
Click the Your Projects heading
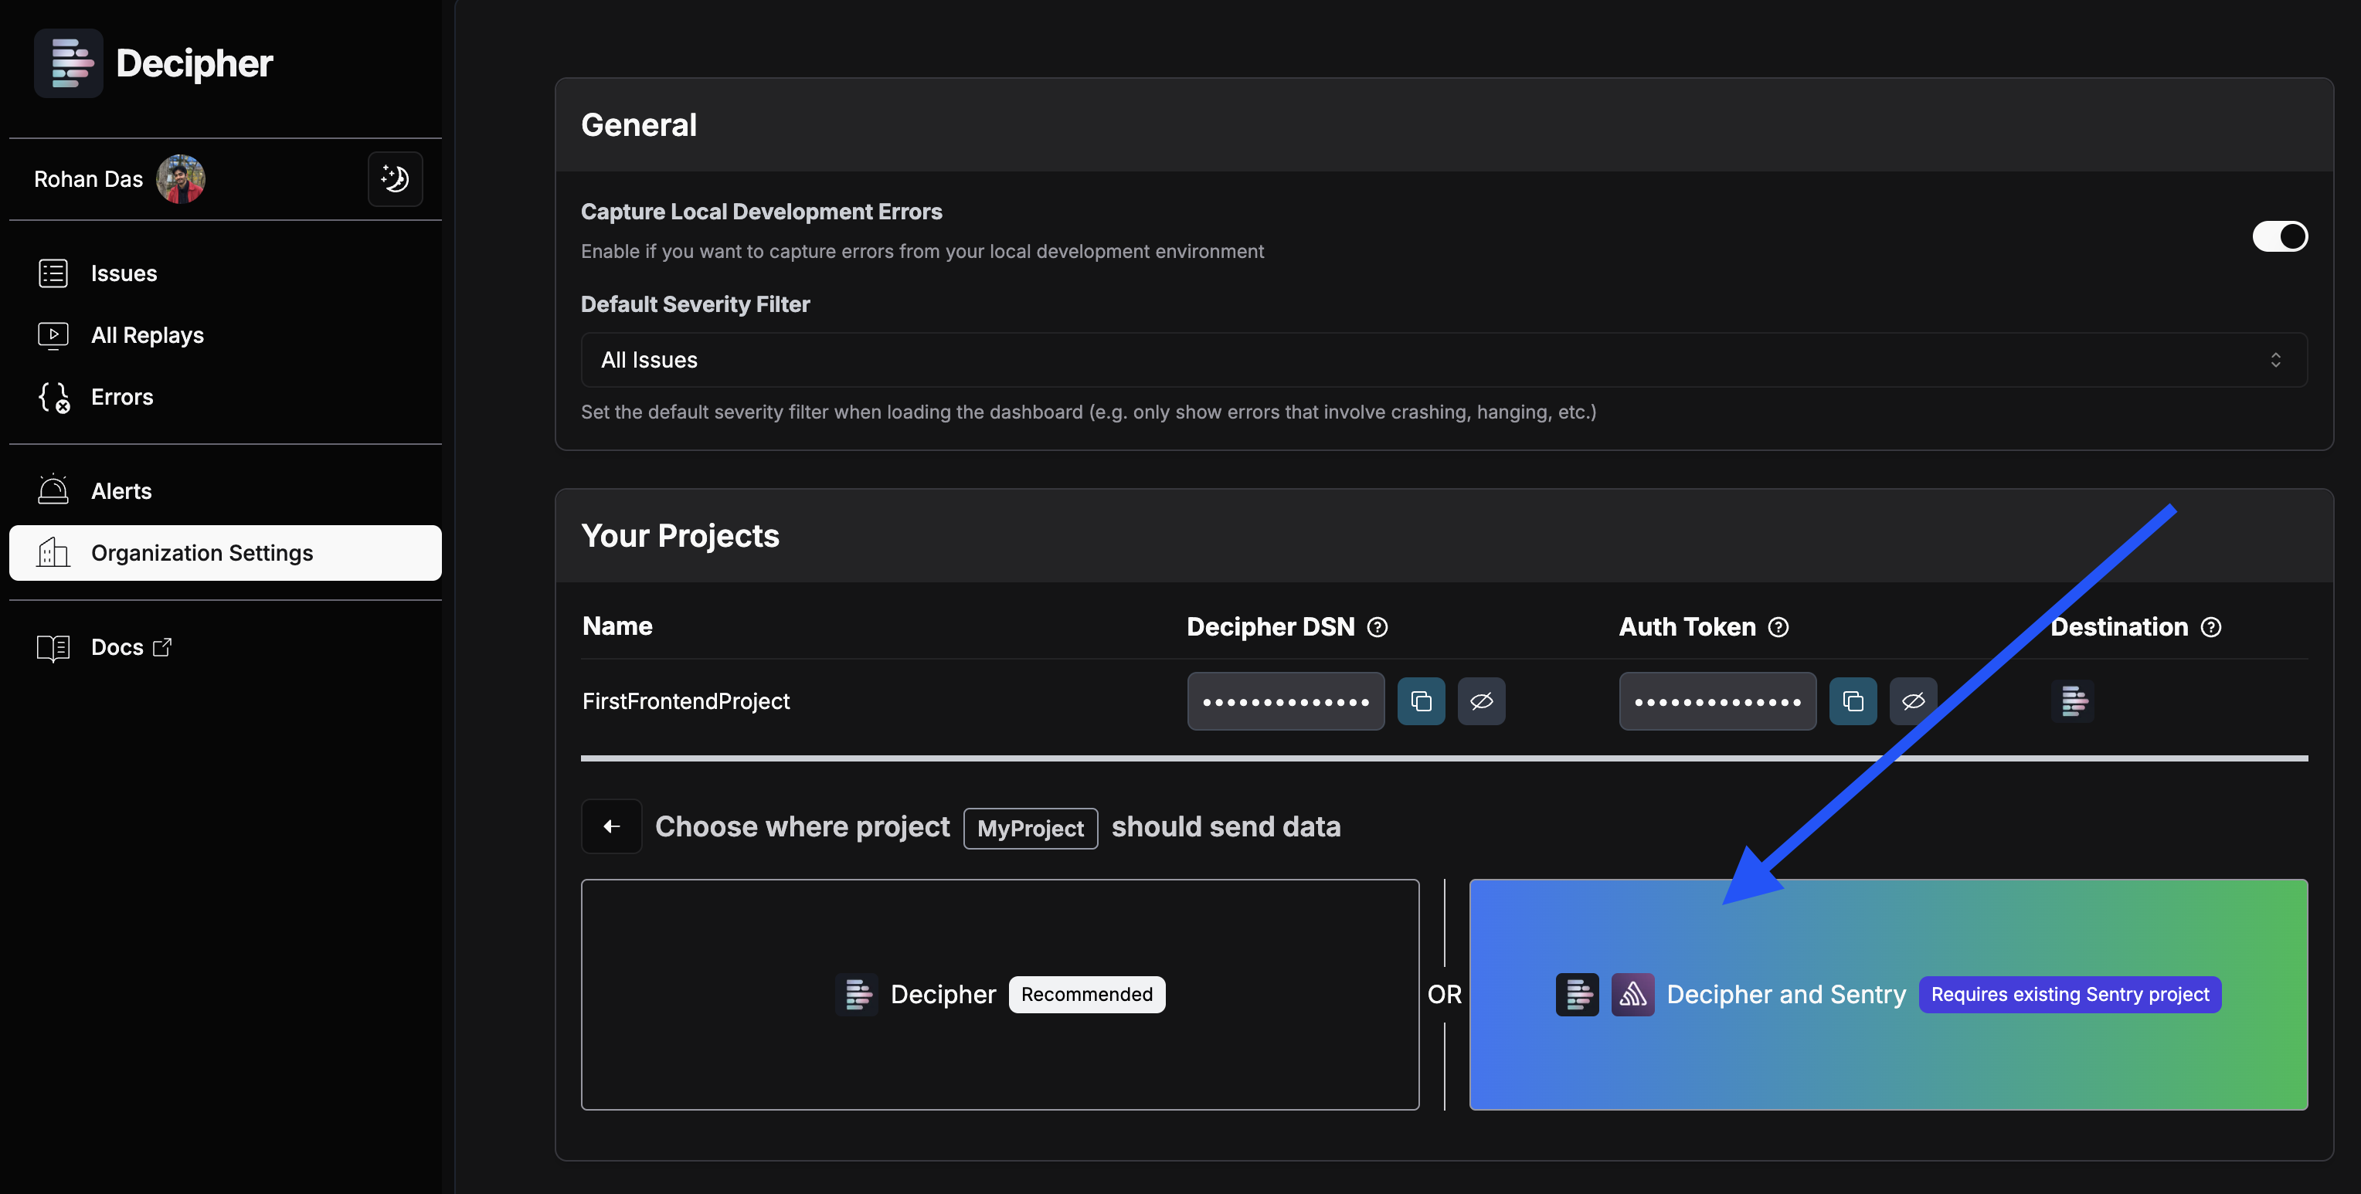(680, 535)
